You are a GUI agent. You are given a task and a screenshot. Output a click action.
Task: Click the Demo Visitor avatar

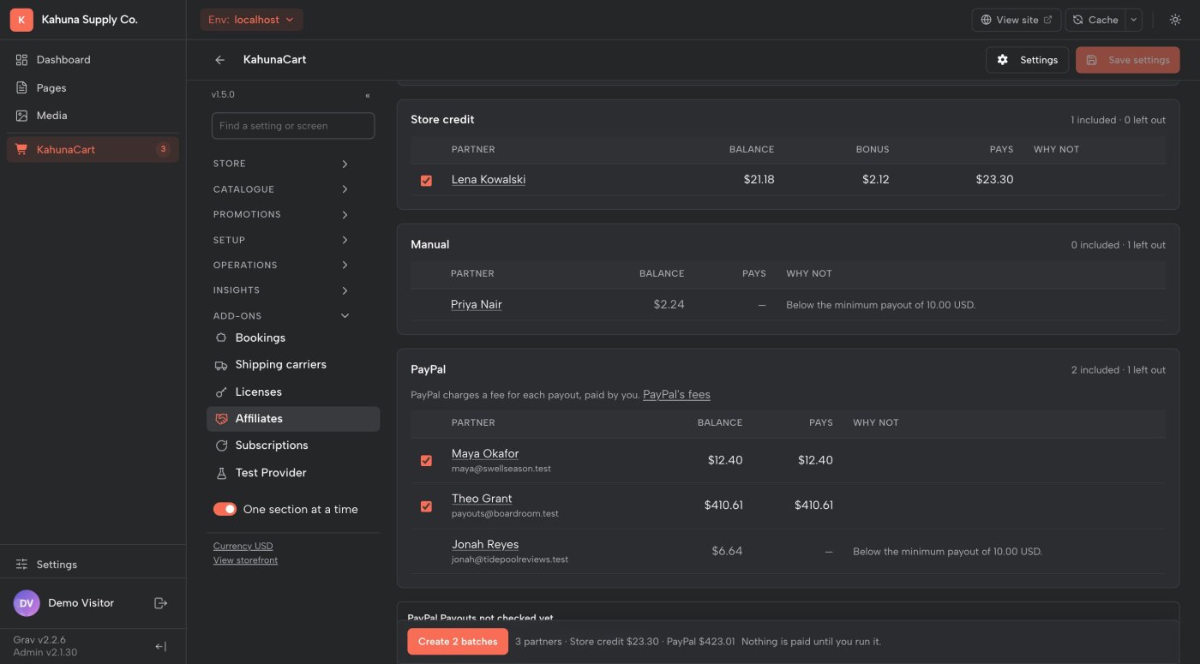coord(27,603)
